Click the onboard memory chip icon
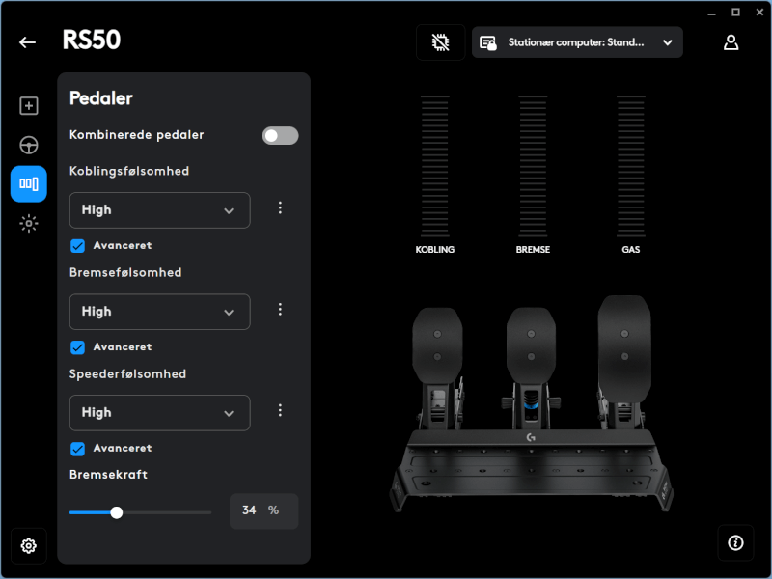Screen dimensions: 772x579 pyautogui.click(x=441, y=42)
